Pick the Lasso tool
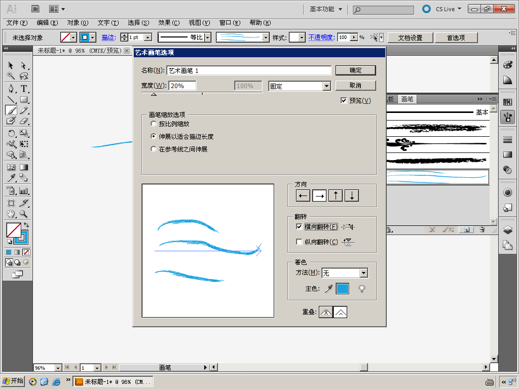The image size is (519, 389). click(23, 76)
